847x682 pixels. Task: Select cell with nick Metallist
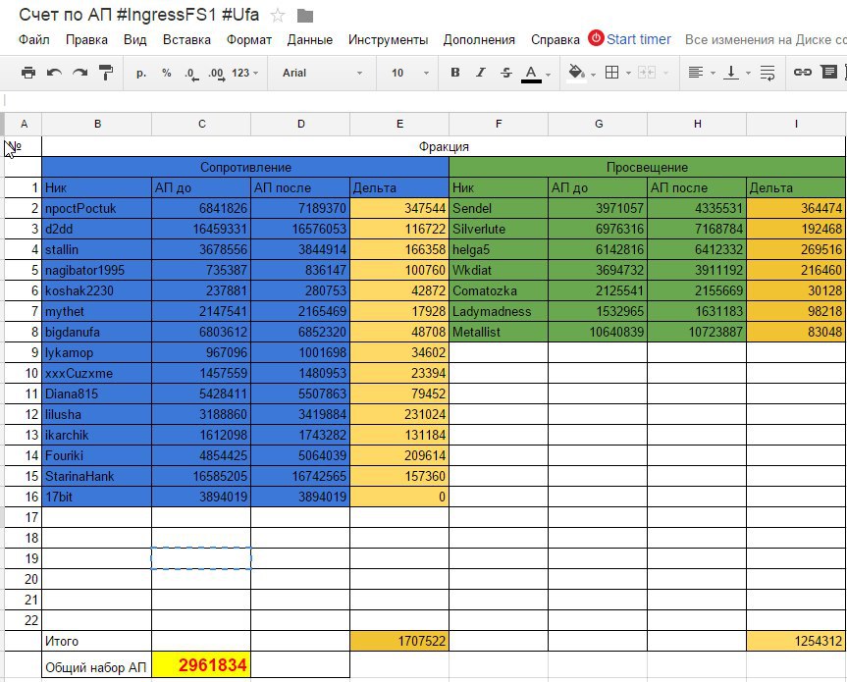pos(499,332)
